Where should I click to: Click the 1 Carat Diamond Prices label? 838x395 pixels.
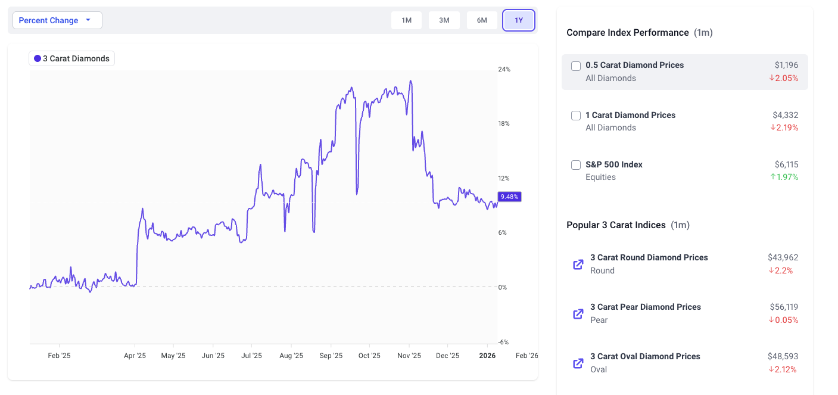(631, 115)
